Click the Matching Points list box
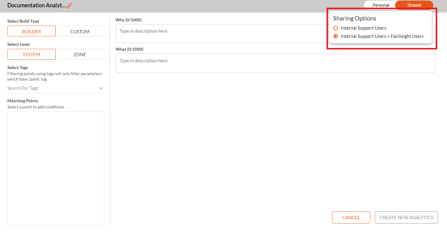Screen dimensions: 447x233 pyautogui.click(x=56, y=169)
